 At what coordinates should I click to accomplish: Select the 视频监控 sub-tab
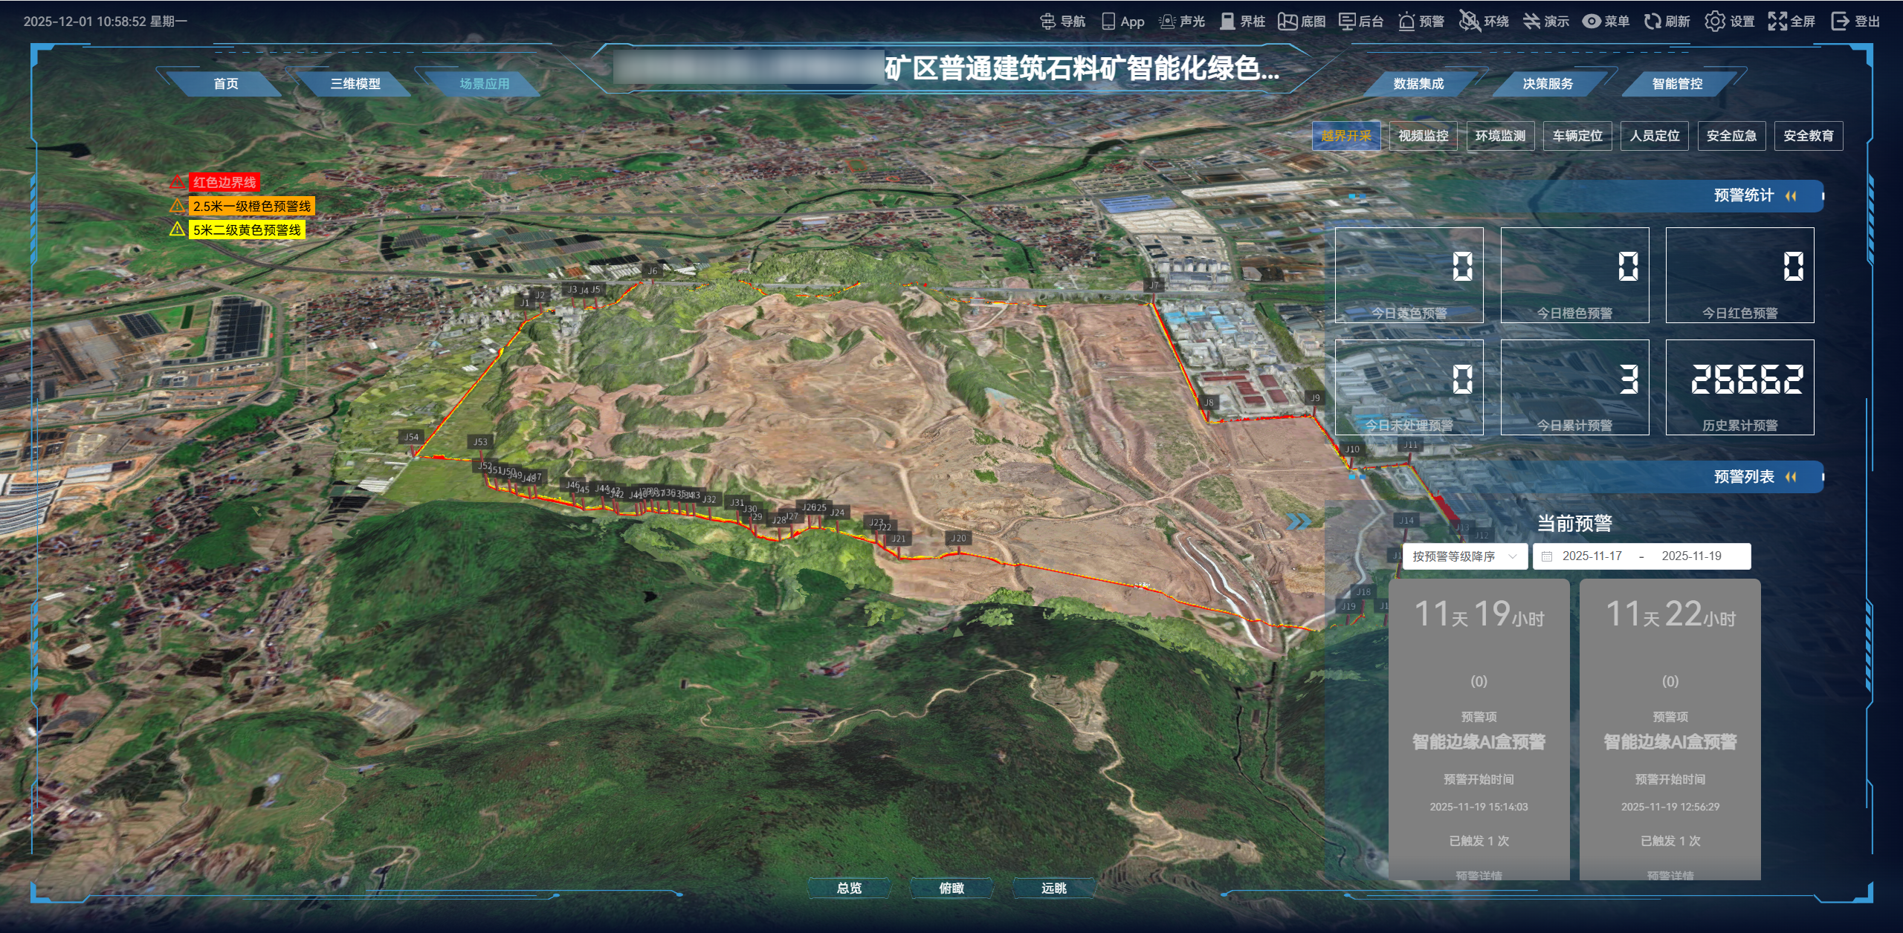pyautogui.click(x=1423, y=136)
